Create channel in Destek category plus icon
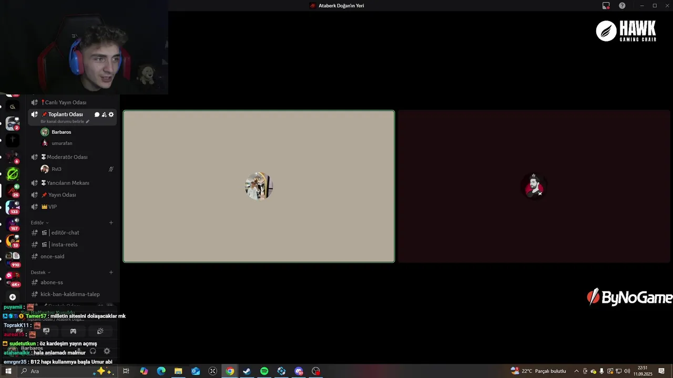This screenshot has height=378, width=673. (x=111, y=272)
